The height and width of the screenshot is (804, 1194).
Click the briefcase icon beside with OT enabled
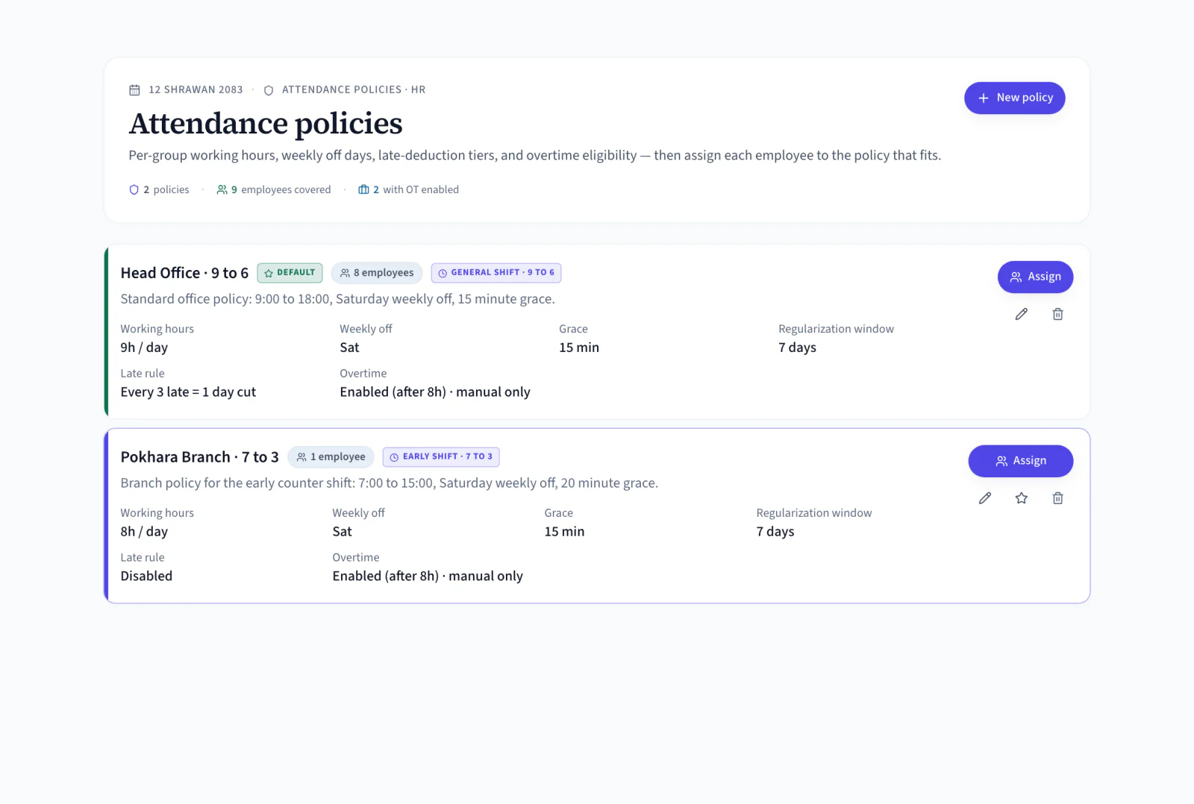363,189
